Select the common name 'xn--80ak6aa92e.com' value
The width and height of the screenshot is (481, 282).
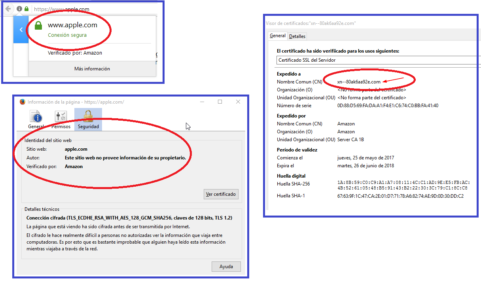click(359, 82)
